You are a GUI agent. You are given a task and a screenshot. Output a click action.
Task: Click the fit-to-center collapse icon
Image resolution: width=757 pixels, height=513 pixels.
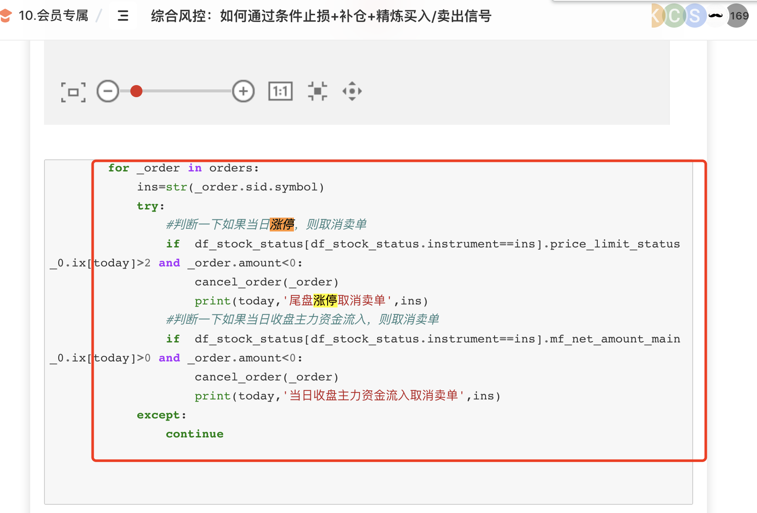click(317, 92)
